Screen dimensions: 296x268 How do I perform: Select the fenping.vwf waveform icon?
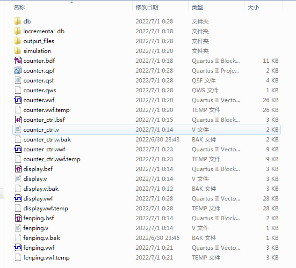18,247
